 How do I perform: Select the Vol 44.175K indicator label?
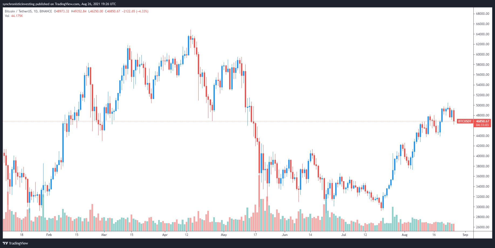pos(14,16)
